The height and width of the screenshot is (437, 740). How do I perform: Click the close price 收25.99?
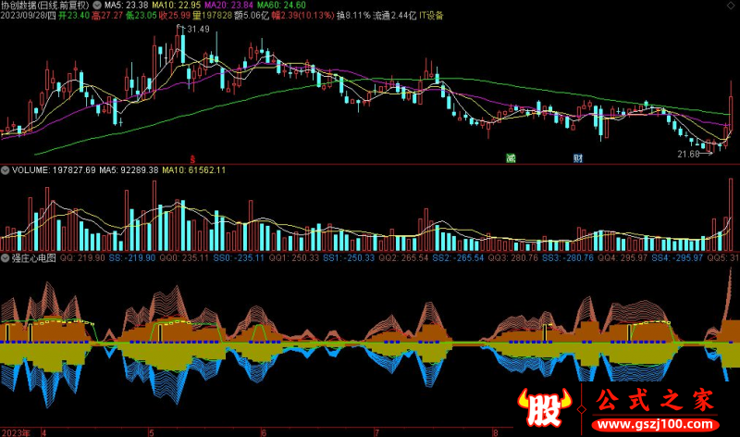pyautogui.click(x=174, y=16)
